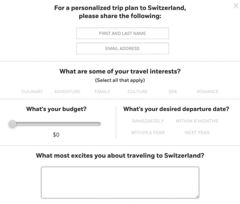Click the First and Last Name field
This screenshot has height=204, width=240.
(122, 33)
